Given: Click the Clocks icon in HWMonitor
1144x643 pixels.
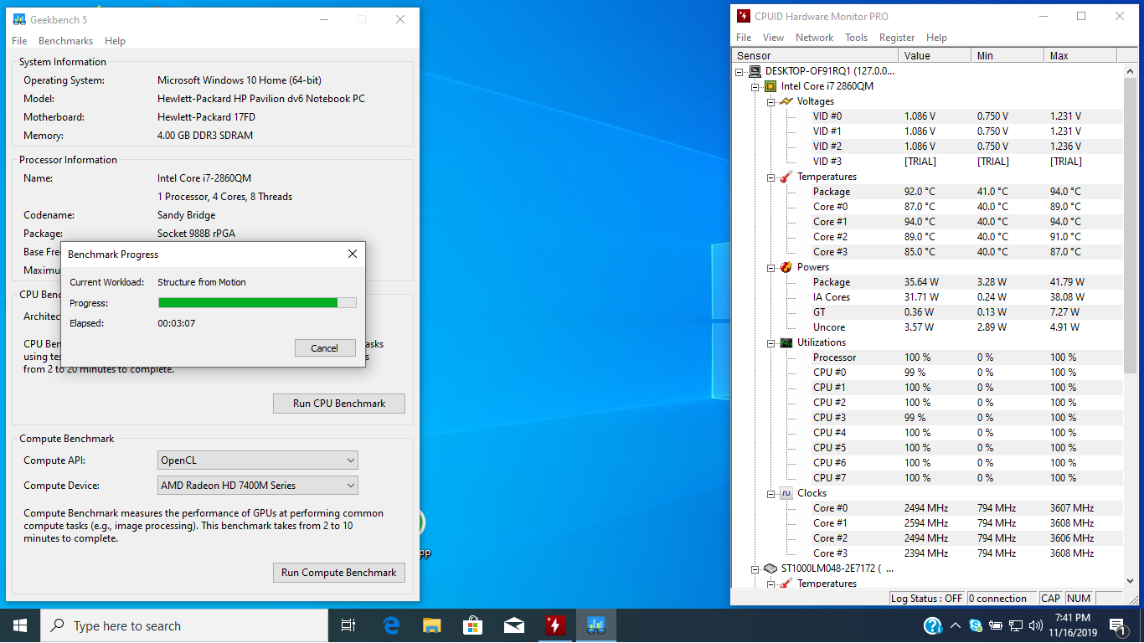Looking at the screenshot, I should click(786, 492).
